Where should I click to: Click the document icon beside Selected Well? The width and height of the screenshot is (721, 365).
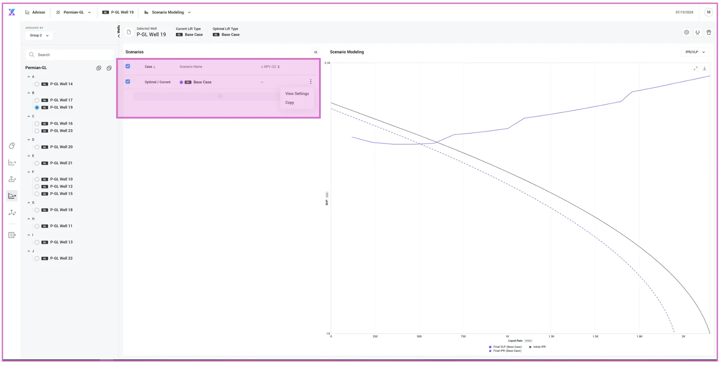pyautogui.click(x=129, y=32)
